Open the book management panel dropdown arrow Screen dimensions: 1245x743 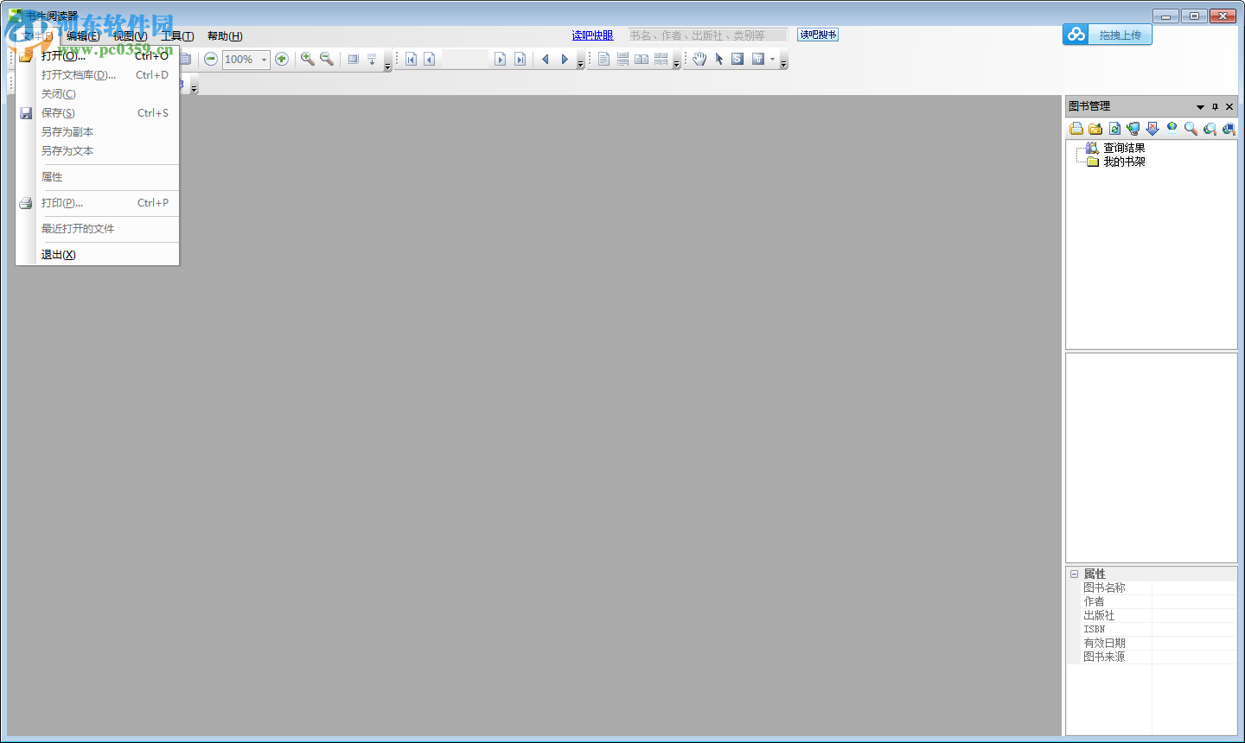(x=1200, y=107)
